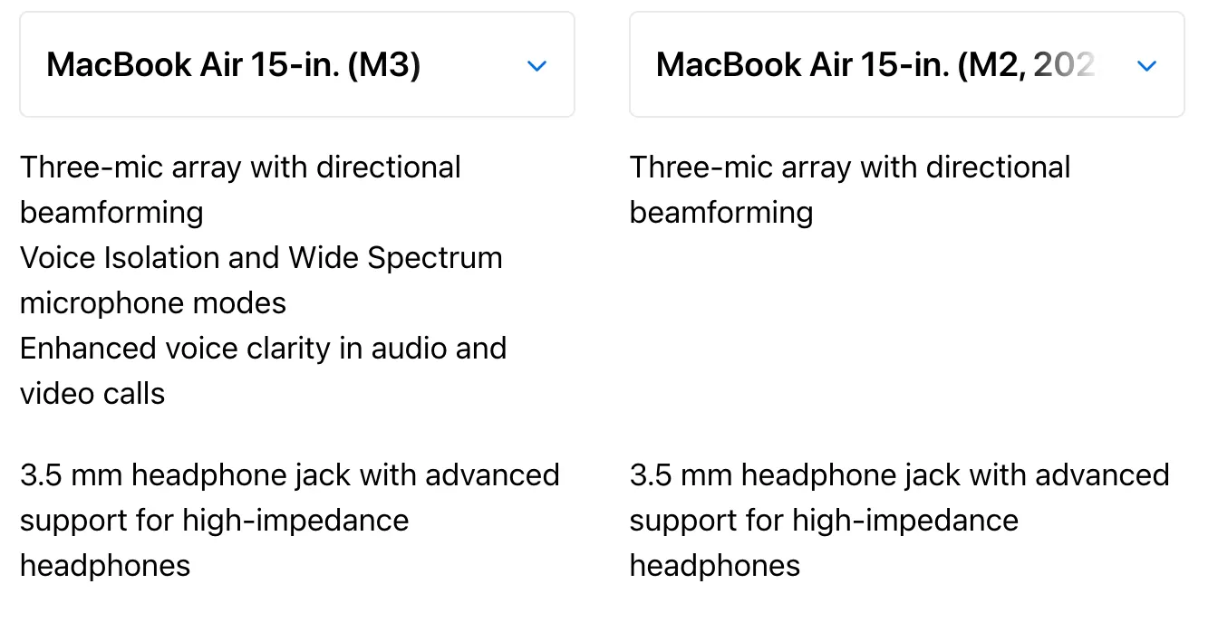Click the word beamforming under M3 model

111,213
